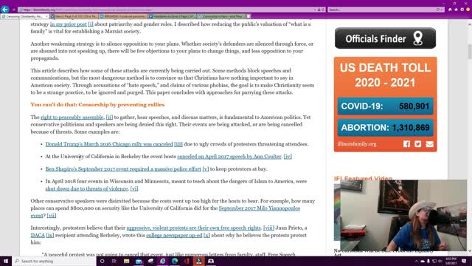
Task: Switch to the second News page tab
Action: point(74,16)
